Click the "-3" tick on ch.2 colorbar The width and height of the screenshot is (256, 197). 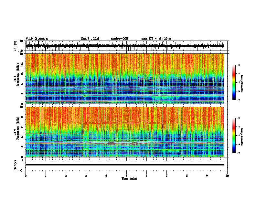coord(239,118)
